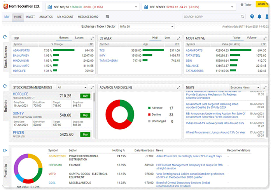Toggle the Ticker radio option
273x191 pixels.
pos(242,5)
